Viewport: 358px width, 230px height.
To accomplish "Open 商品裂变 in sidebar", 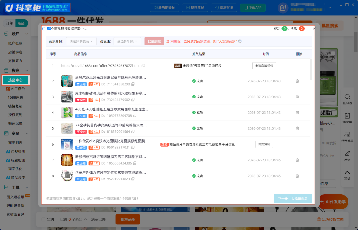I will [16, 178].
